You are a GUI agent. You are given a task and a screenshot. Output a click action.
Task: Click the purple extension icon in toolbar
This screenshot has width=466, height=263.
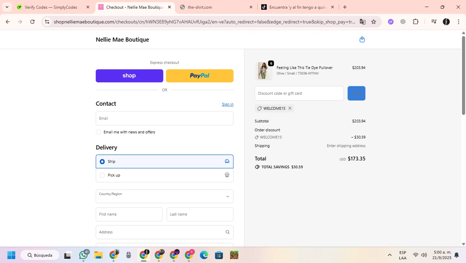(391, 22)
